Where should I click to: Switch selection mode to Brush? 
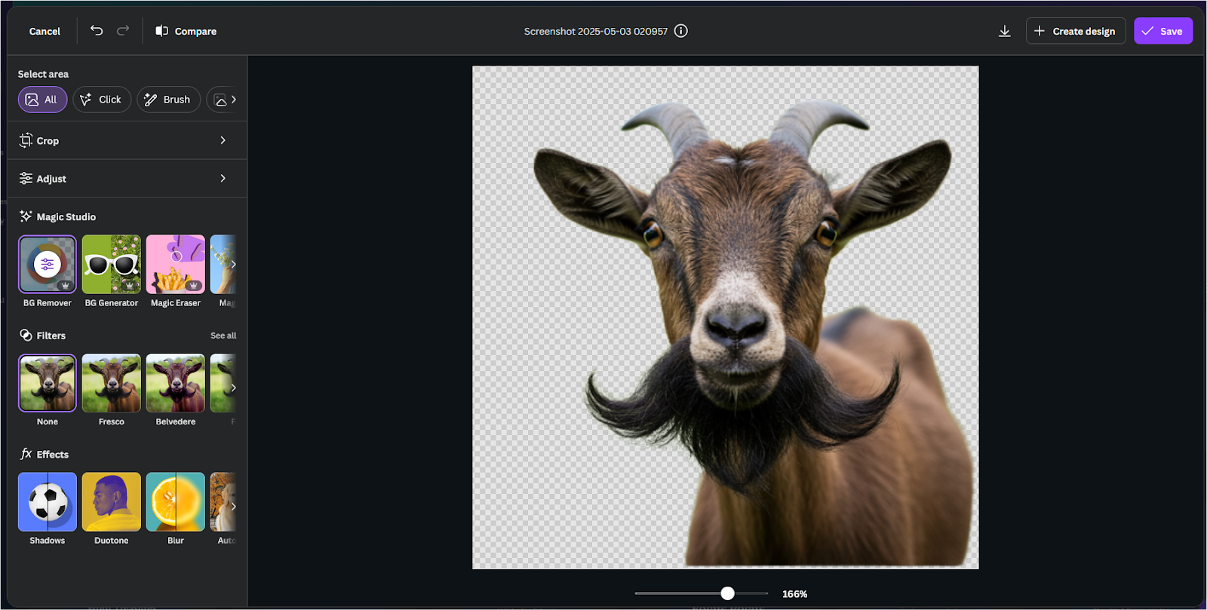tap(168, 100)
